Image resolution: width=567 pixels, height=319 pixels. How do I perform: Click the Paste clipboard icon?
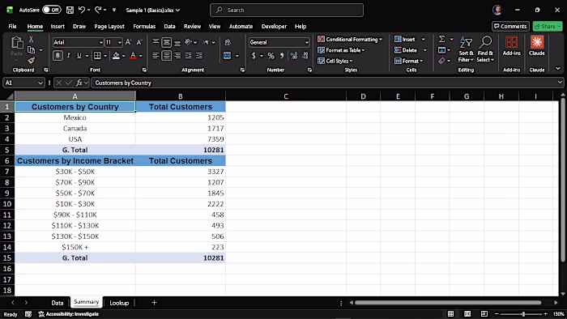(17, 43)
